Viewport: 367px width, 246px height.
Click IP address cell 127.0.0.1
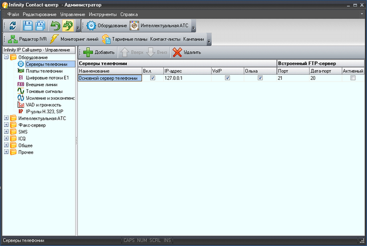(187, 78)
